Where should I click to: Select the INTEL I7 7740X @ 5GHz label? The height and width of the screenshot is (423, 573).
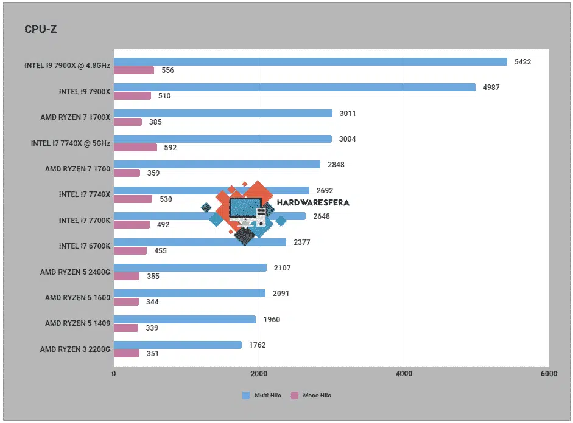71,143
